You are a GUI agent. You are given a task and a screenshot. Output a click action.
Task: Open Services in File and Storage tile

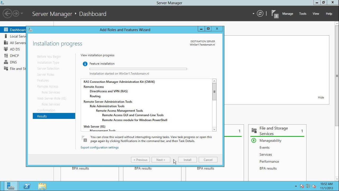pyautogui.click(x=266, y=154)
